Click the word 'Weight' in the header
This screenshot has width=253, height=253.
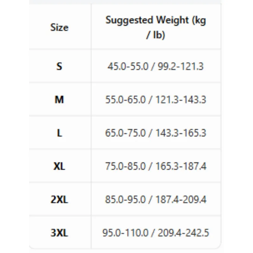(172, 21)
